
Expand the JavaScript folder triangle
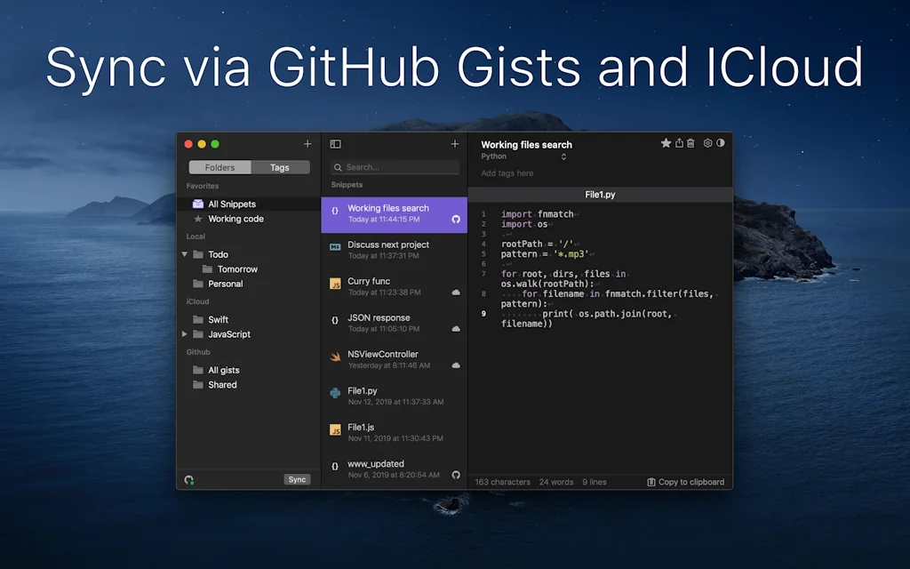[185, 334]
